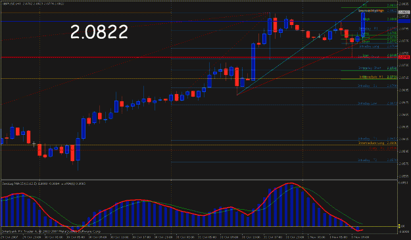This screenshot has height=240, width=411.
Task: Click the red 'Daily' level label
Action: (x=373, y=148)
